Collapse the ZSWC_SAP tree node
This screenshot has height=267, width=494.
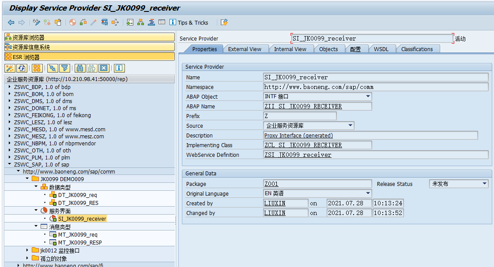pos(9,164)
